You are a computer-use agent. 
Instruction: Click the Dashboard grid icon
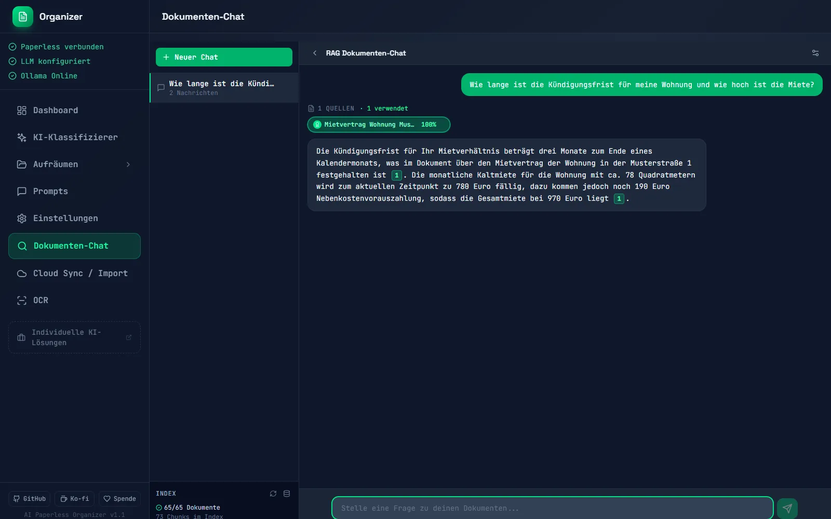point(22,111)
